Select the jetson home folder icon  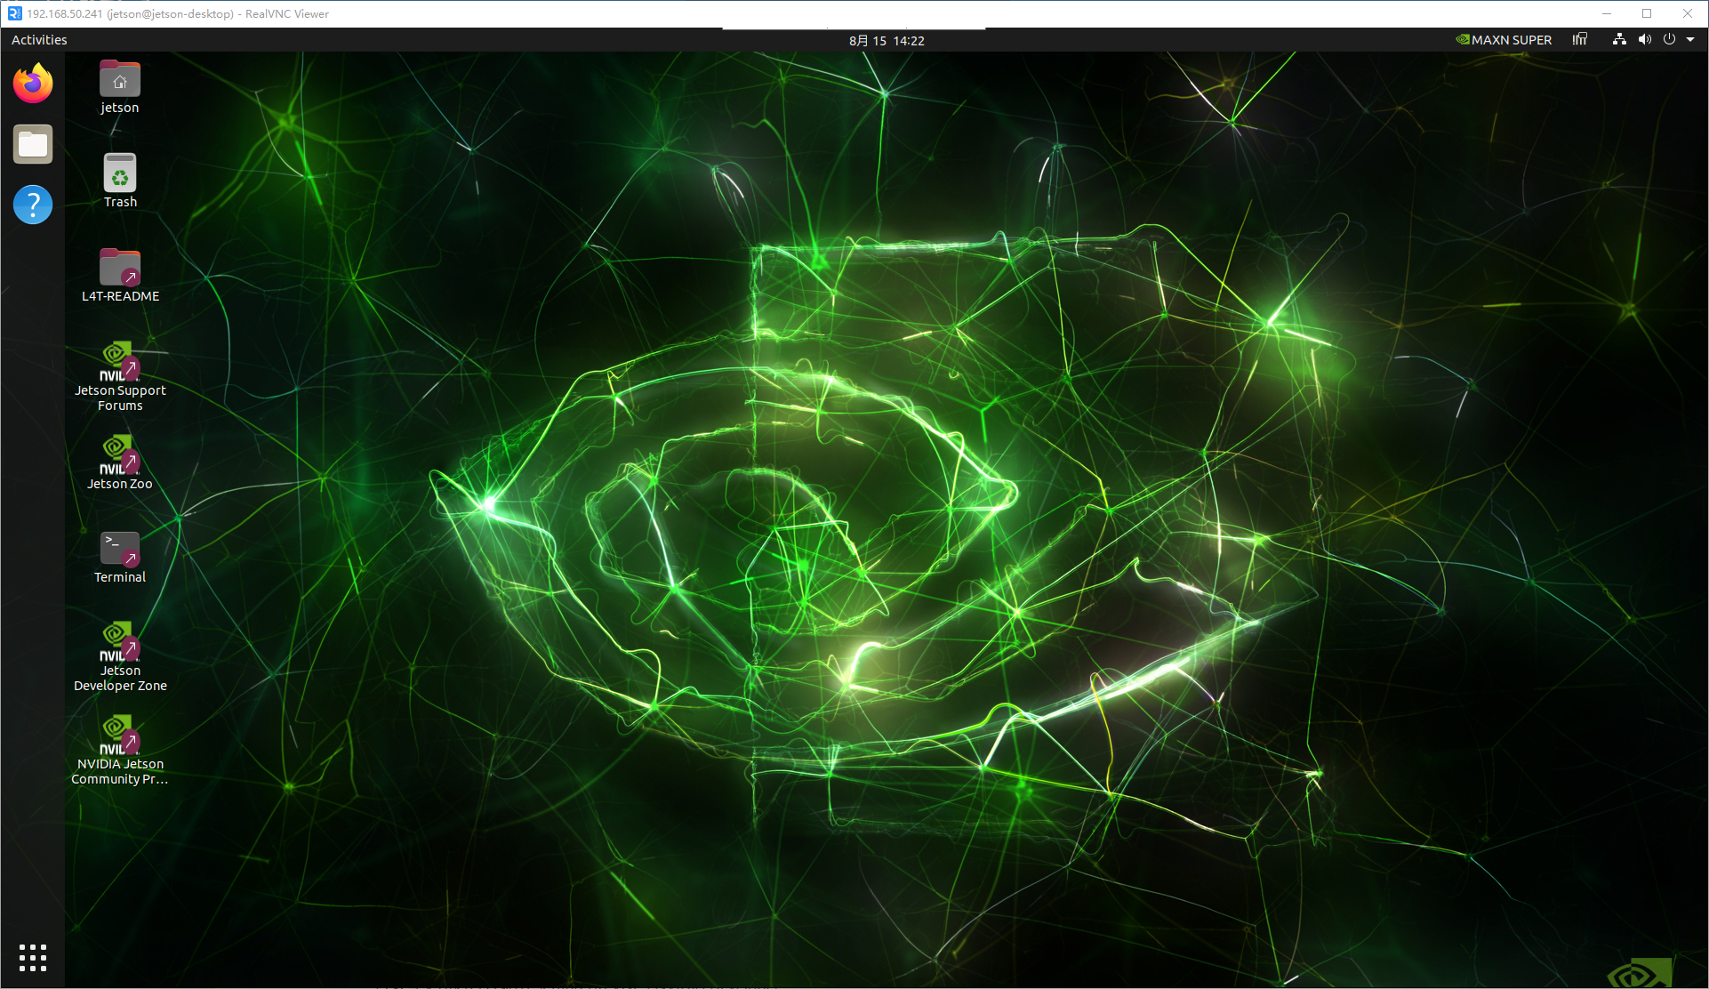point(120,87)
